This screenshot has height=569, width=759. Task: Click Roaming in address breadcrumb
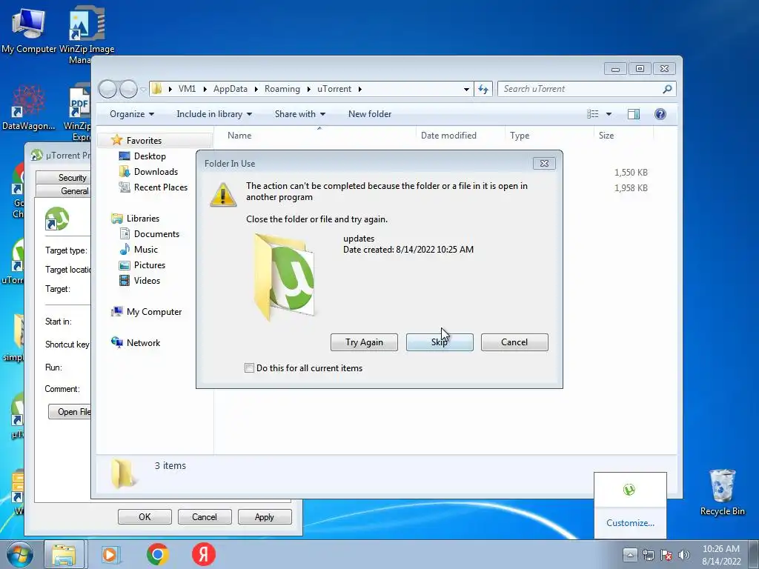282,89
